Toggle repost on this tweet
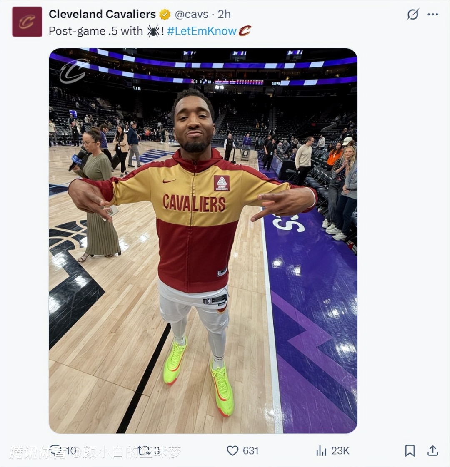The image size is (450, 467). (143, 450)
